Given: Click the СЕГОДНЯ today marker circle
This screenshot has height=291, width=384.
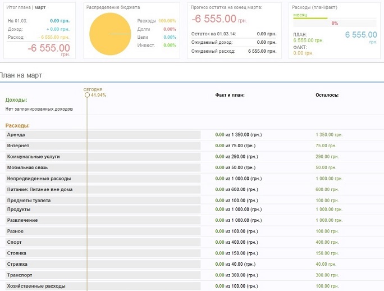Looking at the screenshot, I should pyautogui.click(x=87, y=95).
